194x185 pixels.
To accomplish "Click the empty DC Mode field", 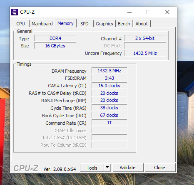I will pyautogui.click(x=145, y=46).
